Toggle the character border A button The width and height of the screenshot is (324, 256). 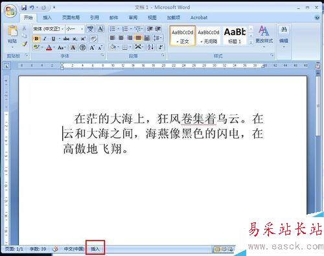tap(100, 29)
